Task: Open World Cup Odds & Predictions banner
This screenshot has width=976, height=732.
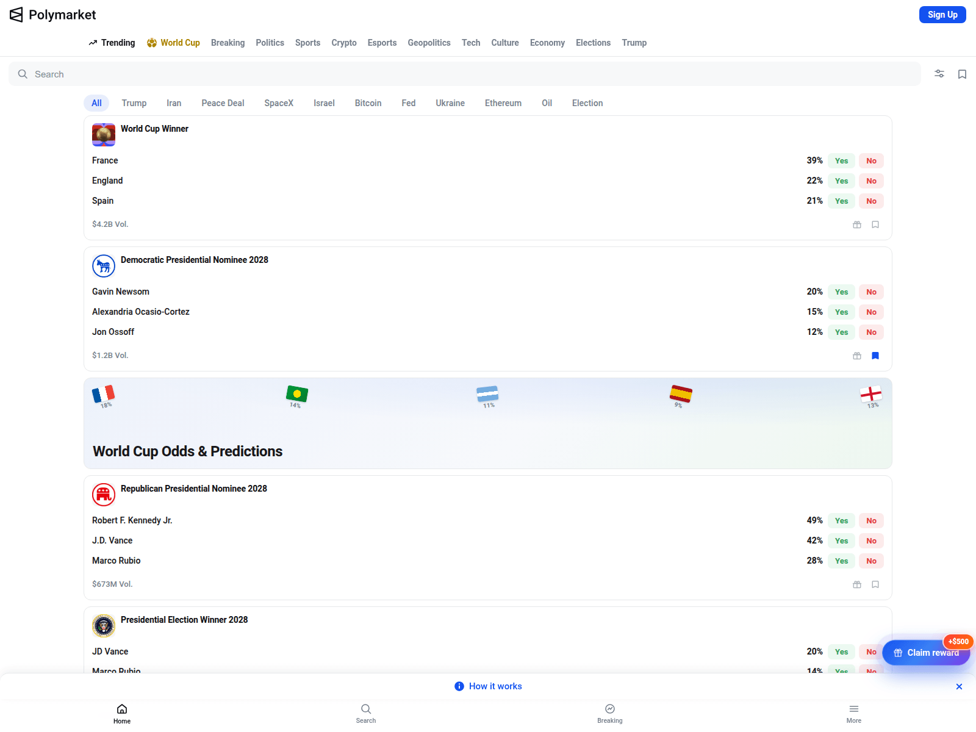Action: 488,423
